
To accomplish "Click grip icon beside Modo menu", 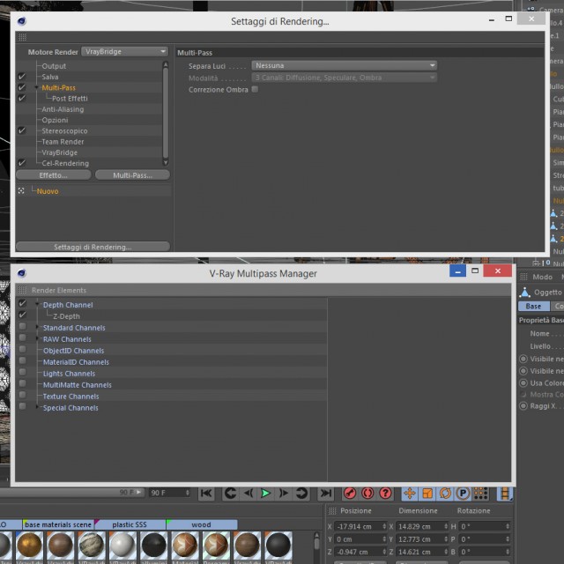I will 523,277.
